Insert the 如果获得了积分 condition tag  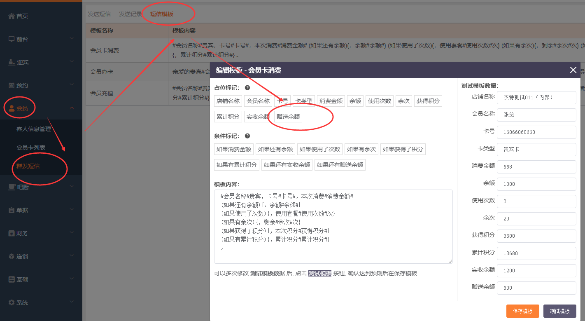(403, 149)
